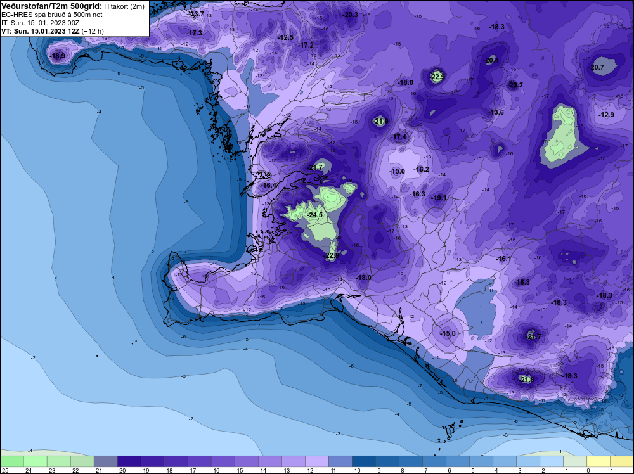Click the pale lilac legend swatch labeled -12
Screen dimensions: 634x474
pyautogui.click(x=316, y=461)
